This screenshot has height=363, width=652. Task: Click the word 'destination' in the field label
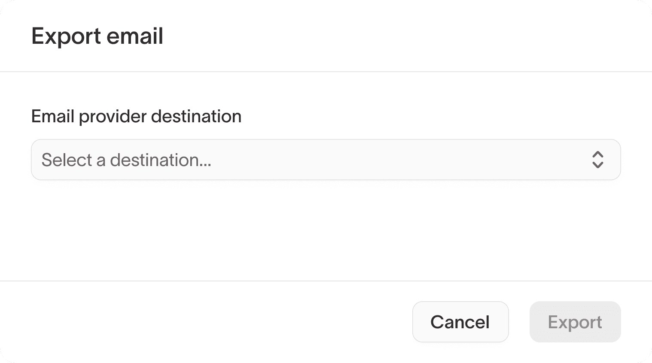coord(196,116)
